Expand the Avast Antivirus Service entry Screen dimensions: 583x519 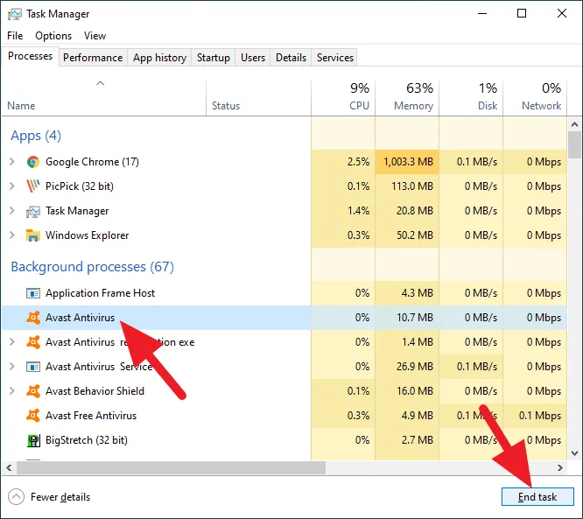(x=12, y=367)
